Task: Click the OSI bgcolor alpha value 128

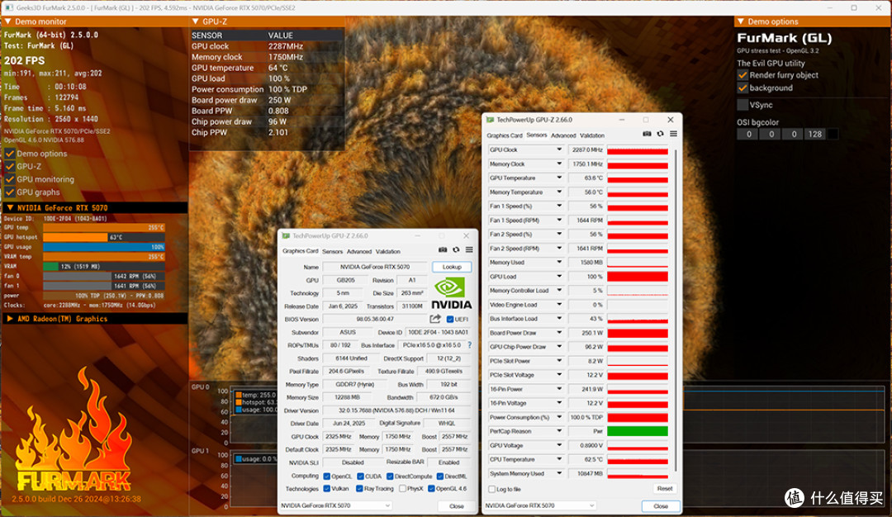Action: (x=814, y=135)
